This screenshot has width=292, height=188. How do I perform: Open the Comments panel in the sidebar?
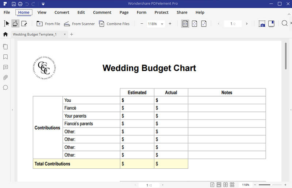pos(5,67)
